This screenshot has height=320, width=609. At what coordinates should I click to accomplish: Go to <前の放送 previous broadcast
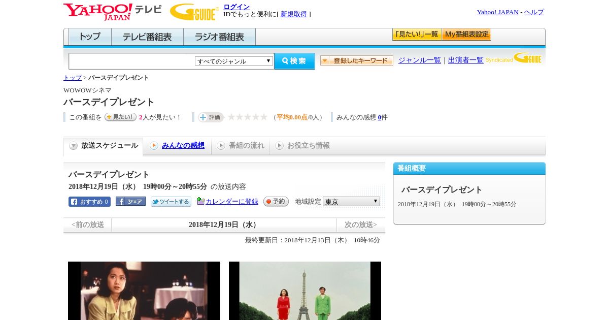[x=88, y=225]
